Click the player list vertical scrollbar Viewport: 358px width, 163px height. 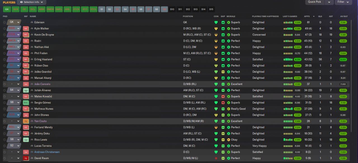(x=352, y=75)
